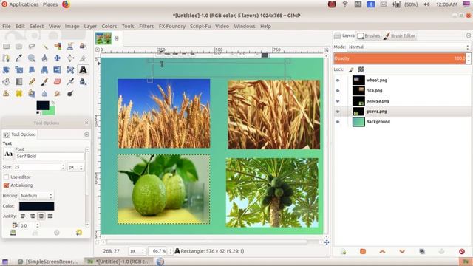Switch to SimpleScreenRecorder in the taskbar
This screenshot has width=473, height=266.
(x=49, y=262)
